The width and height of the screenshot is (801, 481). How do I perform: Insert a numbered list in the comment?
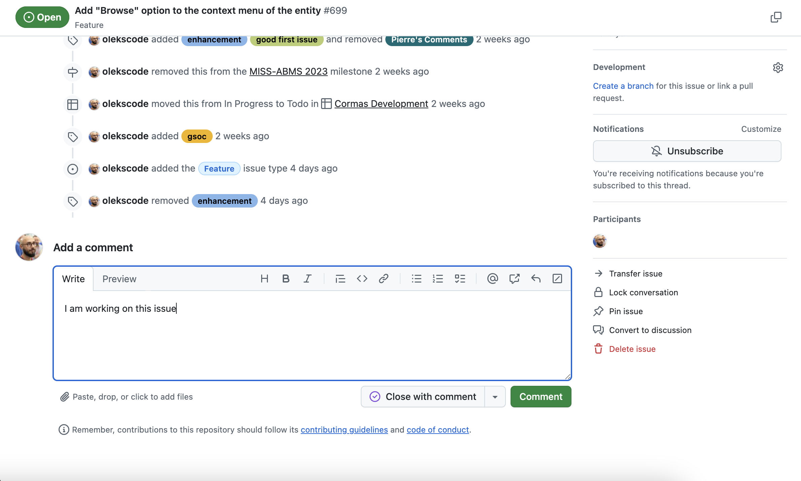click(438, 279)
